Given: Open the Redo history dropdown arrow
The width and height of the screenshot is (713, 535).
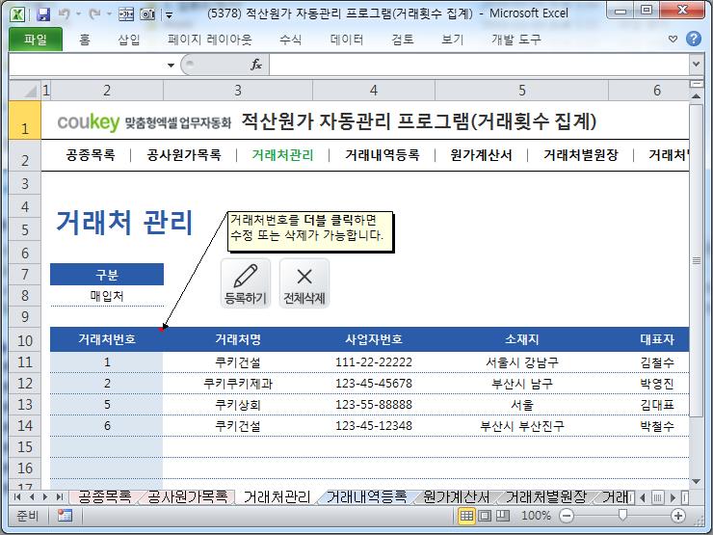Looking at the screenshot, I should [x=109, y=14].
